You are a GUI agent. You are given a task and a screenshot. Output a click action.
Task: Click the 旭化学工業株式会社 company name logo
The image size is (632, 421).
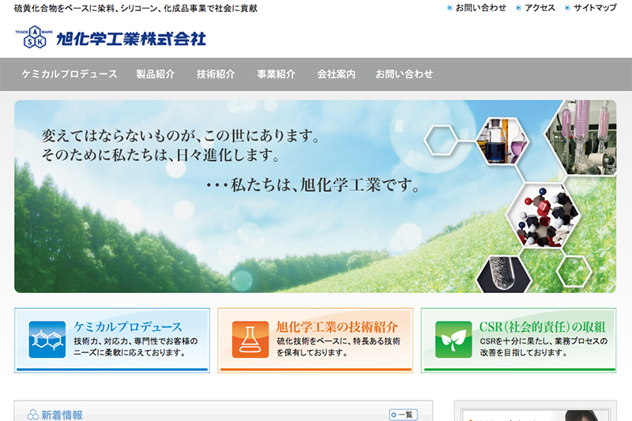(131, 39)
